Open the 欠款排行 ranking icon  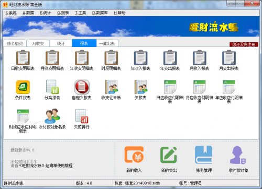[82, 116]
